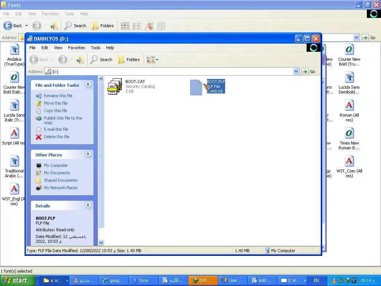This screenshot has width=381, height=286.
Task: Open My Network Places in Other Places
Action: pyautogui.click(x=61, y=188)
